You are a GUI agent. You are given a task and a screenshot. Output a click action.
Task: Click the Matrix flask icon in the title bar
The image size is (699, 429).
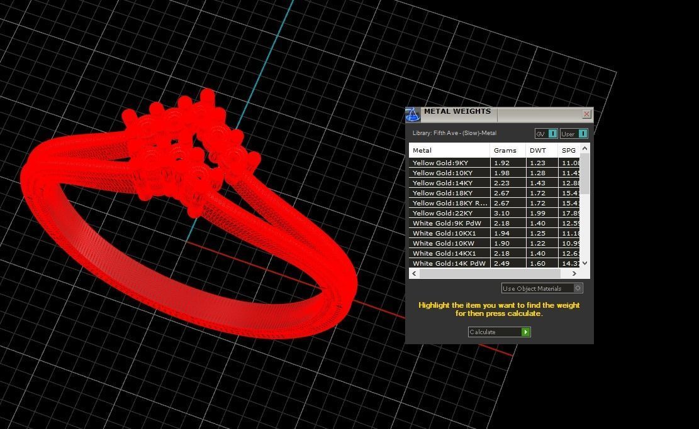click(x=412, y=115)
